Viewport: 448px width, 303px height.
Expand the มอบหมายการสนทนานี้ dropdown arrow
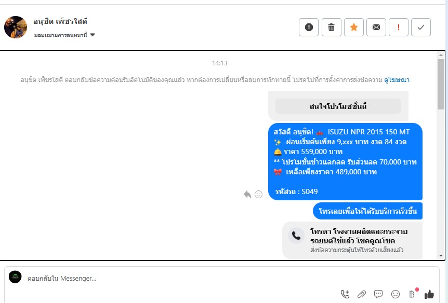(x=93, y=35)
